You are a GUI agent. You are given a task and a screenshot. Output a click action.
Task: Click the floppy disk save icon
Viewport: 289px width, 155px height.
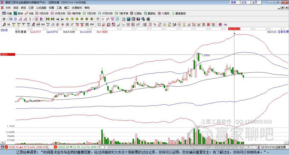[x=138, y=19]
